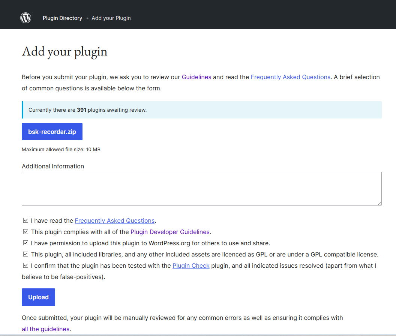Open Frequently Asked Questions link in intro paragraph
The width and height of the screenshot is (396, 336).
click(x=290, y=77)
